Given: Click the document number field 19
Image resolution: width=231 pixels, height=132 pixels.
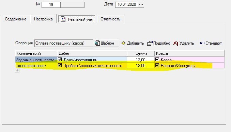Looking at the screenshot, I should (51, 5).
